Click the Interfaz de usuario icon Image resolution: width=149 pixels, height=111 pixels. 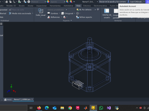click(x=107, y=11)
